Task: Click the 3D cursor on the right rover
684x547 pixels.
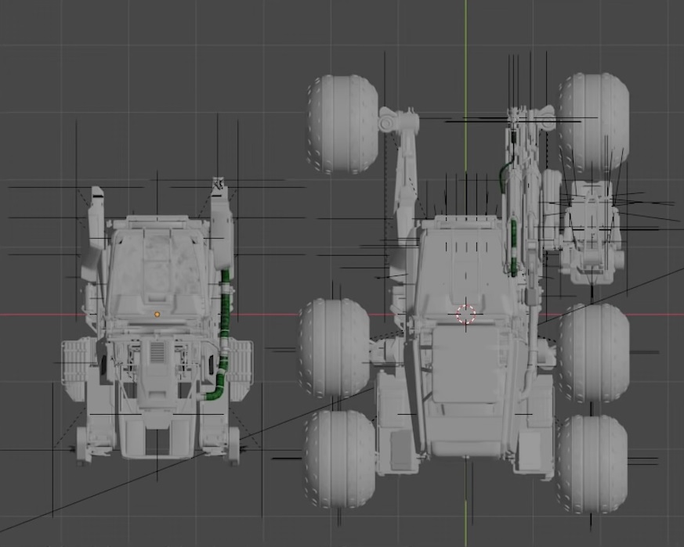Action: click(x=465, y=315)
